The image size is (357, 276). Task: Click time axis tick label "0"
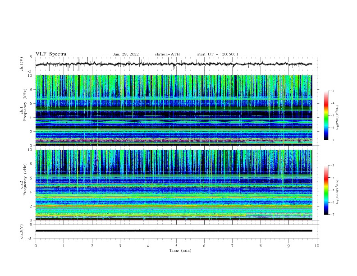click(x=36, y=246)
